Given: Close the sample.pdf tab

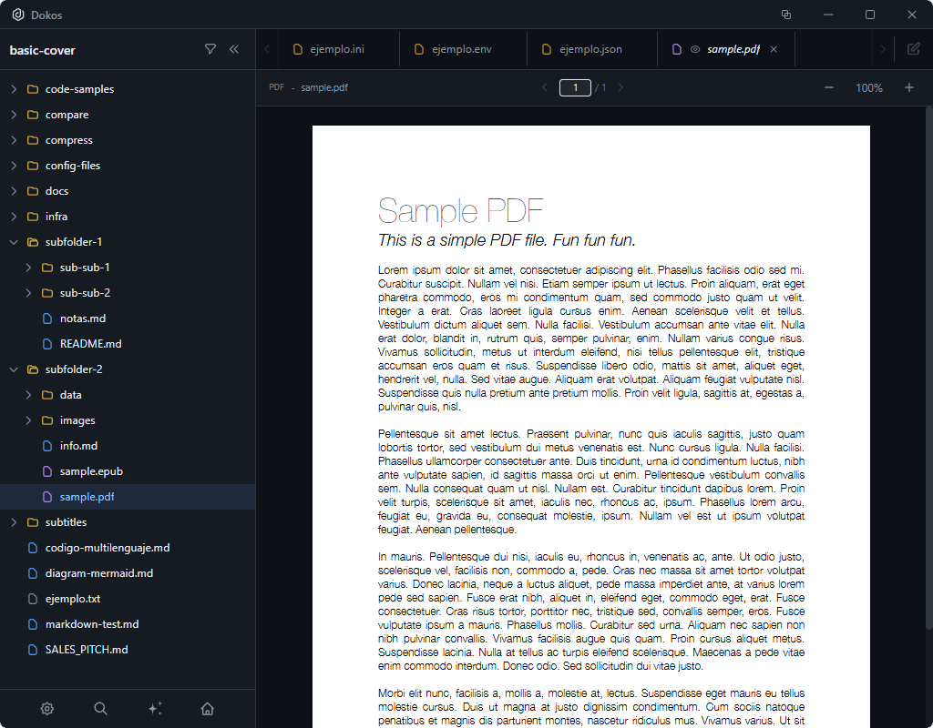Looking at the screenshot, I should [x=774, y=49].
